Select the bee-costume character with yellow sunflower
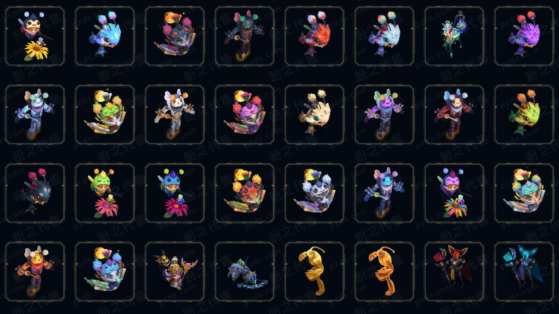559x314 pixels. [35, 36]
